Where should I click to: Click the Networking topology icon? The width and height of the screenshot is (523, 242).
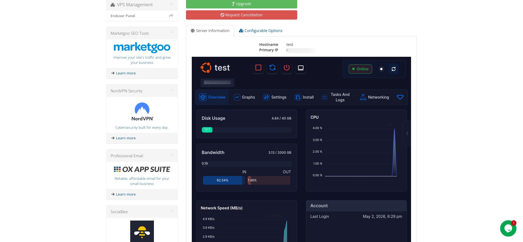click(363, 97)
